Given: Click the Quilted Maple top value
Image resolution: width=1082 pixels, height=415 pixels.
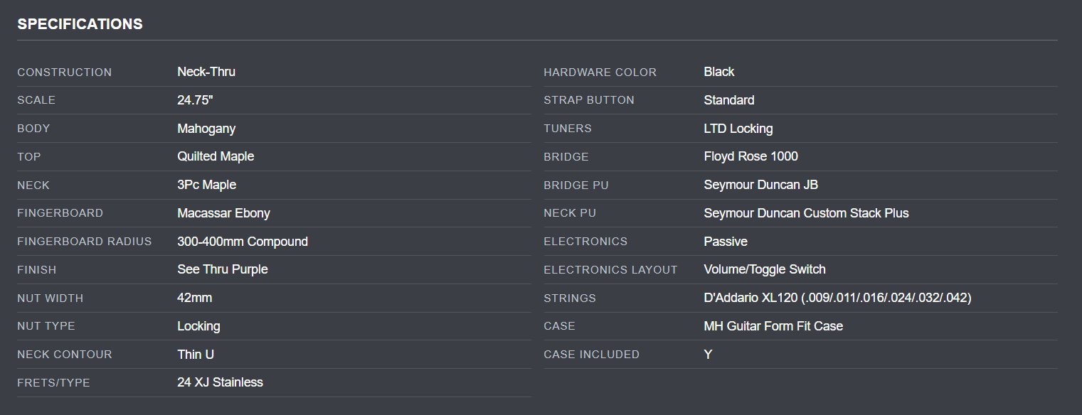Looking at the screenshot, I should point(216,156).
